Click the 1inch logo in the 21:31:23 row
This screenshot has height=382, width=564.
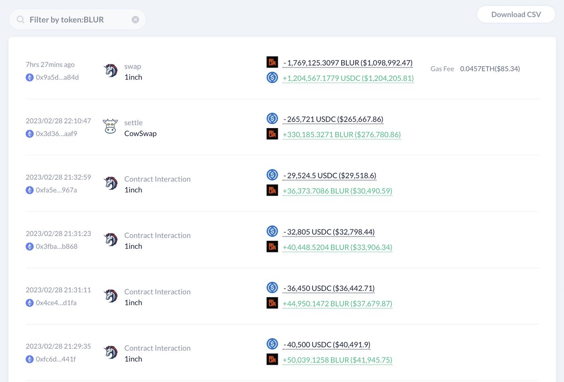pos(110,239)
